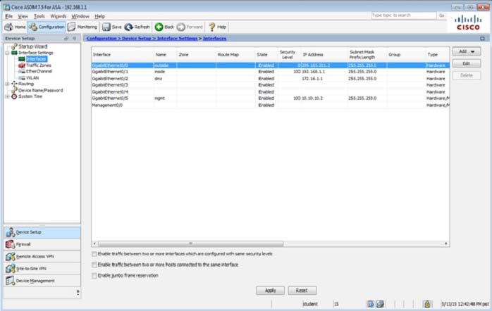Screen dimensions: 492x311
Task: Follow the Interface Settings breadcrumb link
Action: pos(178,38)
